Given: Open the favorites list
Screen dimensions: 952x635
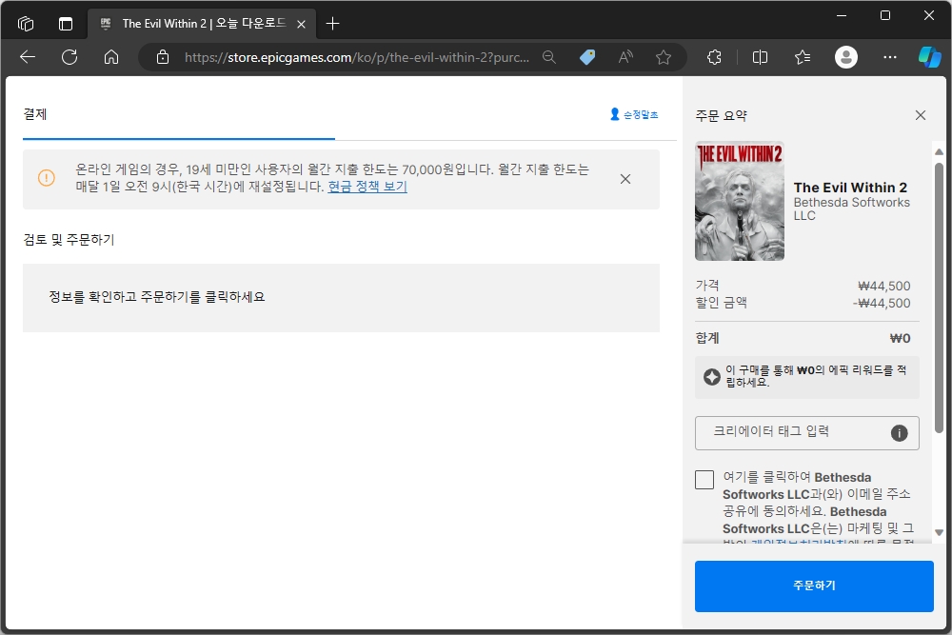Looking at the screenshot, I should (803, 58).
